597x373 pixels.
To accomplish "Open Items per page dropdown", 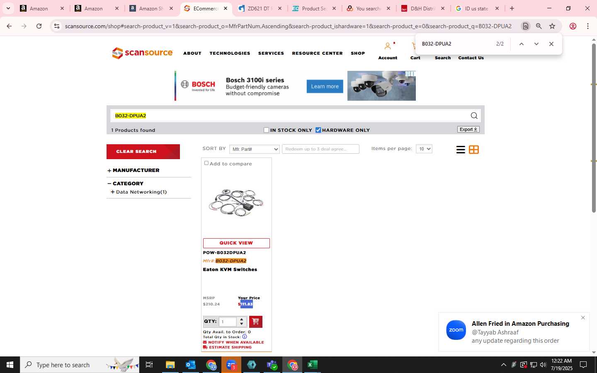I will click(x=424, y=149).
